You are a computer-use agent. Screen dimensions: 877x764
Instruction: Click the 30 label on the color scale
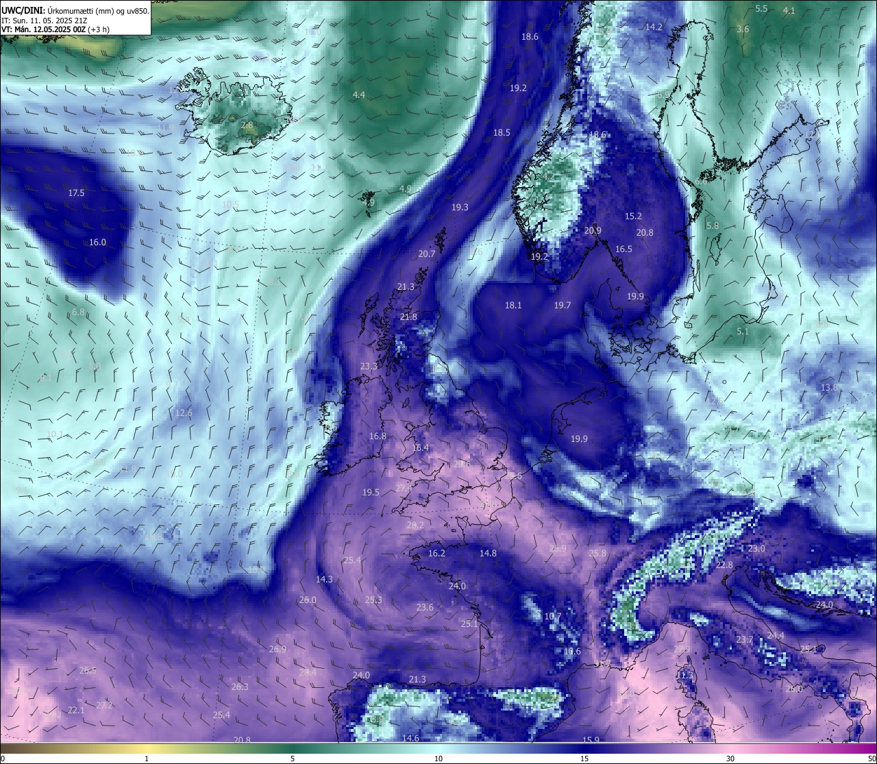point(730,759)
